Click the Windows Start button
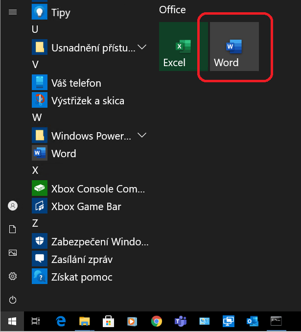This screenshot has width=301, height=332. pyautogui.click(x=12, y=321)
